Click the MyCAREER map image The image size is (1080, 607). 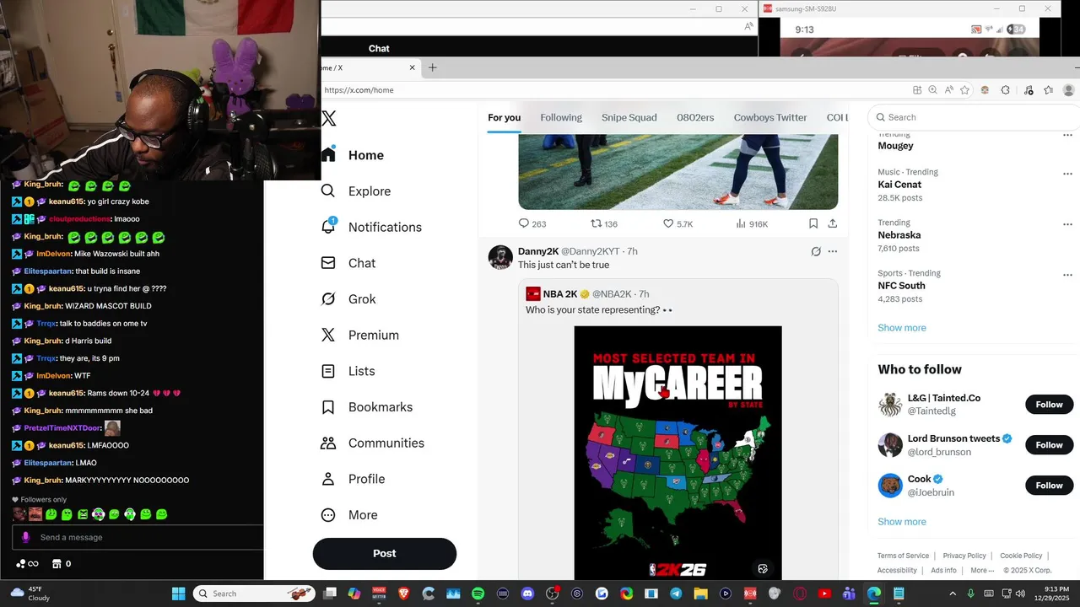pyautogui.click(x=678, y=452)
